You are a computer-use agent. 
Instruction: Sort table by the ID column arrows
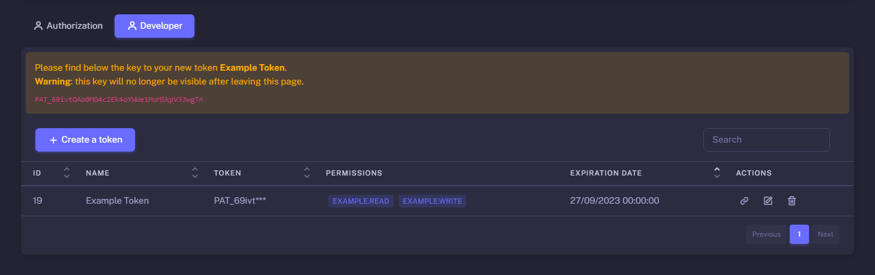pyautogui.click(x=67, y=173)
